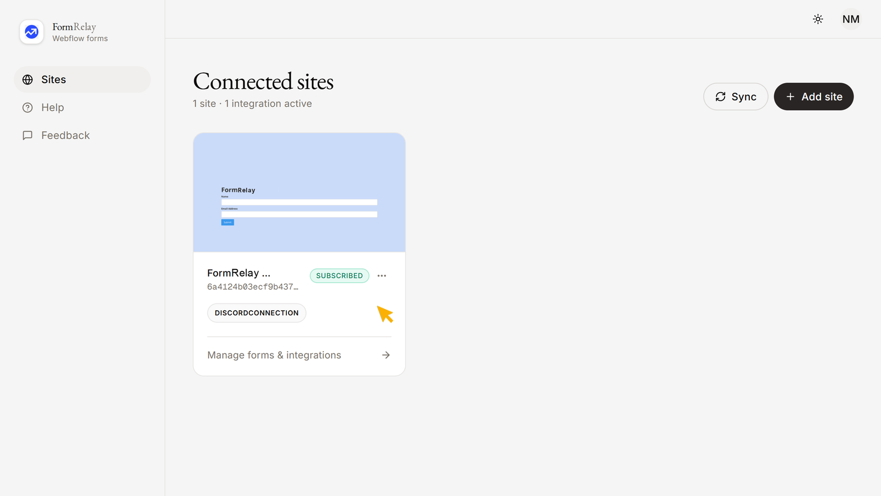Viewport: 881px width, 496px height.
Task: Open the FormRelay site preview thumbnail
Action: click(299, 193)
